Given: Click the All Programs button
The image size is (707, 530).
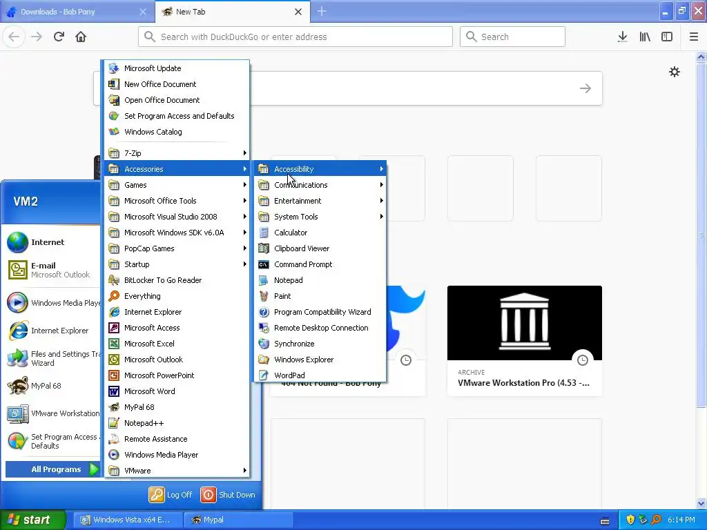Looking at the screenshot, I should [x=52, y=469].
